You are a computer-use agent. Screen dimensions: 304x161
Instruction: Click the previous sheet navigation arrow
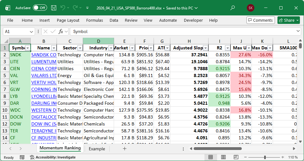(10, 149)
